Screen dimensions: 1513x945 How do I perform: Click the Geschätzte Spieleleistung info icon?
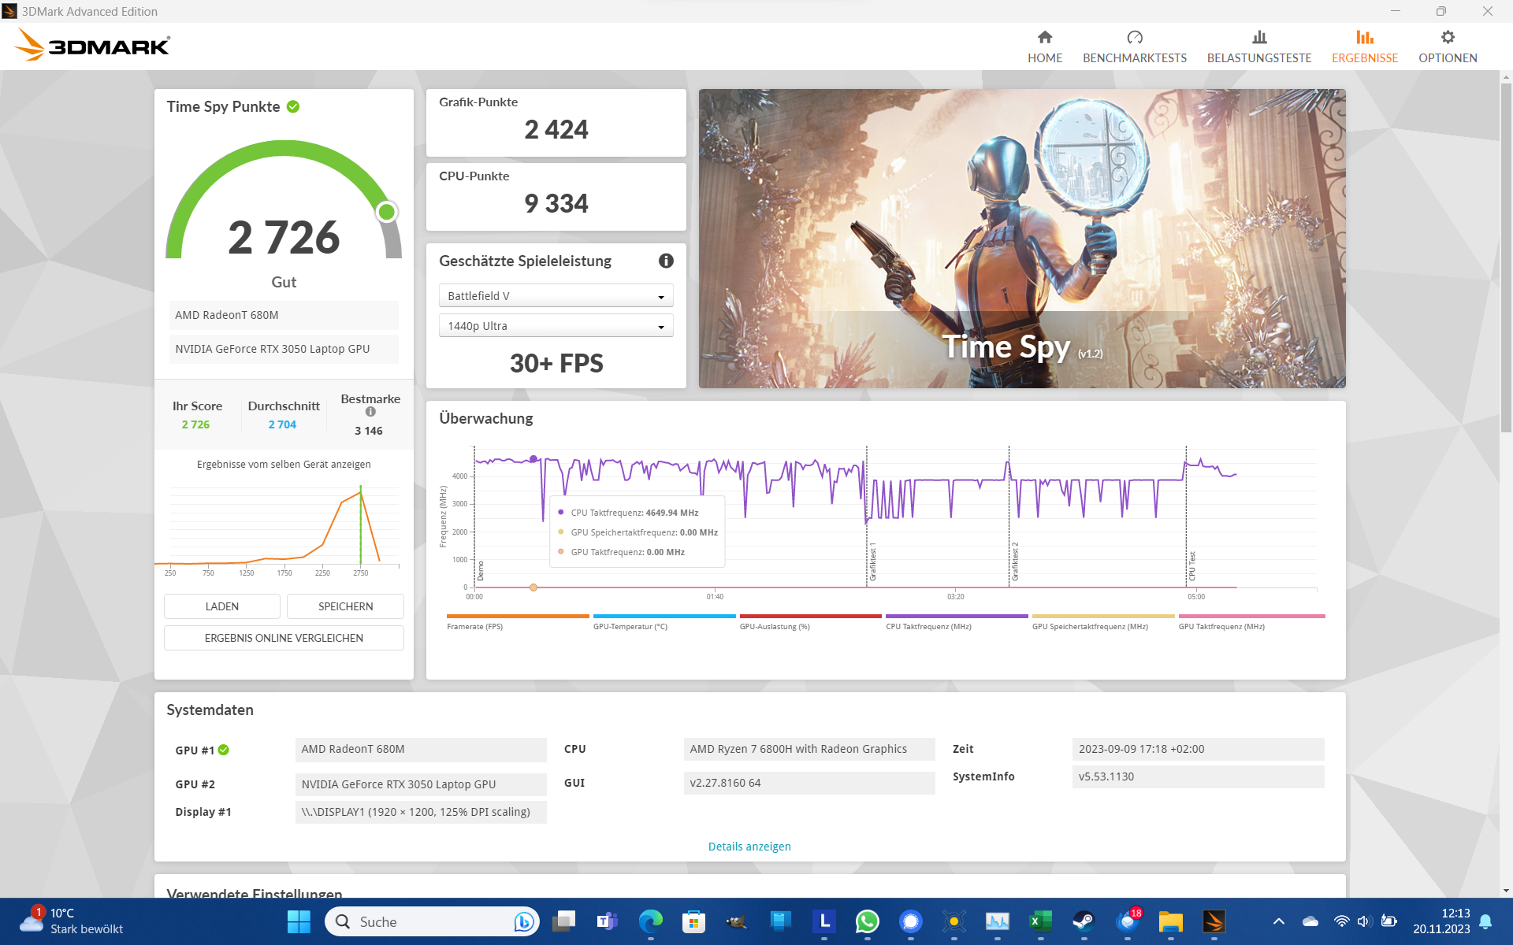pos(666,261)
